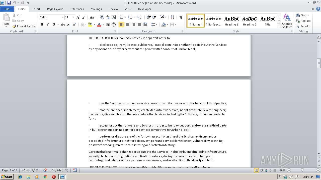Increase paragraph indent
Viewport: 321px width, 180px height.
(x=154, y=17)
